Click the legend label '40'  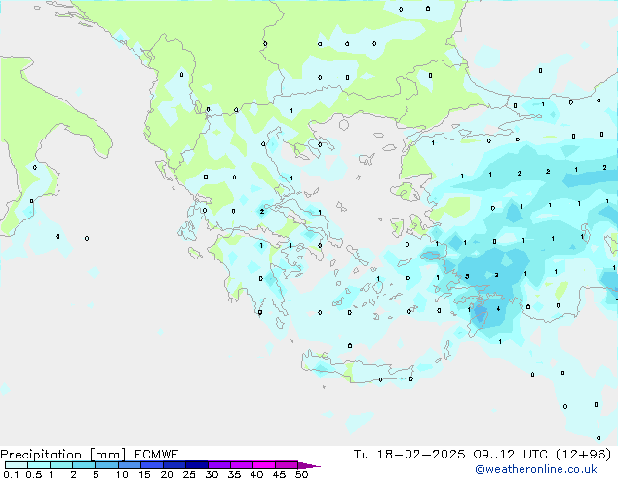256,474
